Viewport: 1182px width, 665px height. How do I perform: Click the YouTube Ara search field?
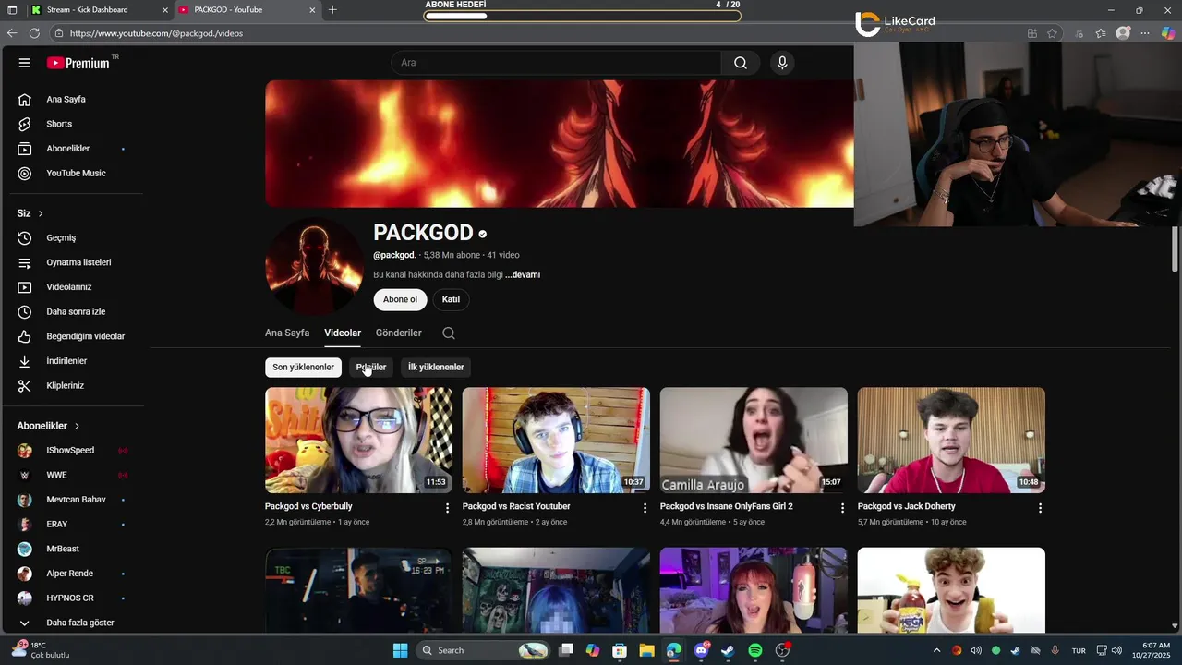pyautogui.click(x=556, y=63)
